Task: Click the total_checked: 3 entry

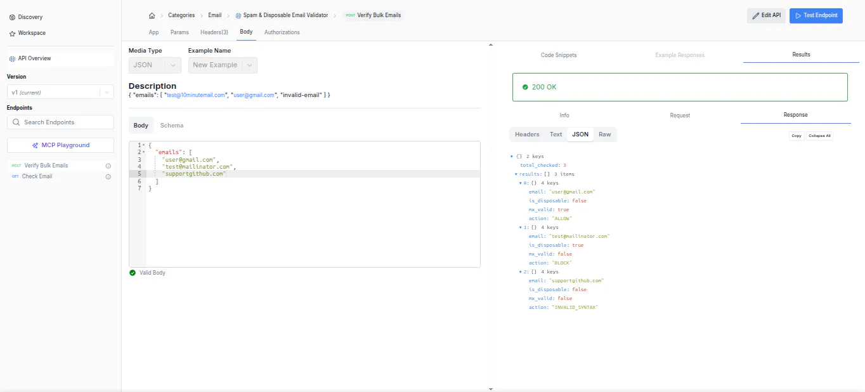Action: 543,165
